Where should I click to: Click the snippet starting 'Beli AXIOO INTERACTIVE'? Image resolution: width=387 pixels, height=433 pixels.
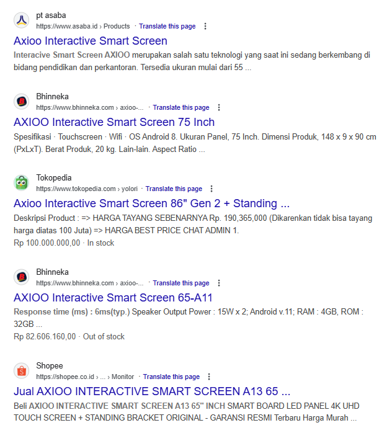[x=187, y=412]
